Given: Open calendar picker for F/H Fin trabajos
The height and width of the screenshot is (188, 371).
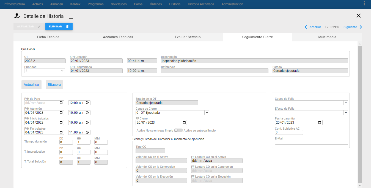Looking at the screenshot, I should [61, 132].
